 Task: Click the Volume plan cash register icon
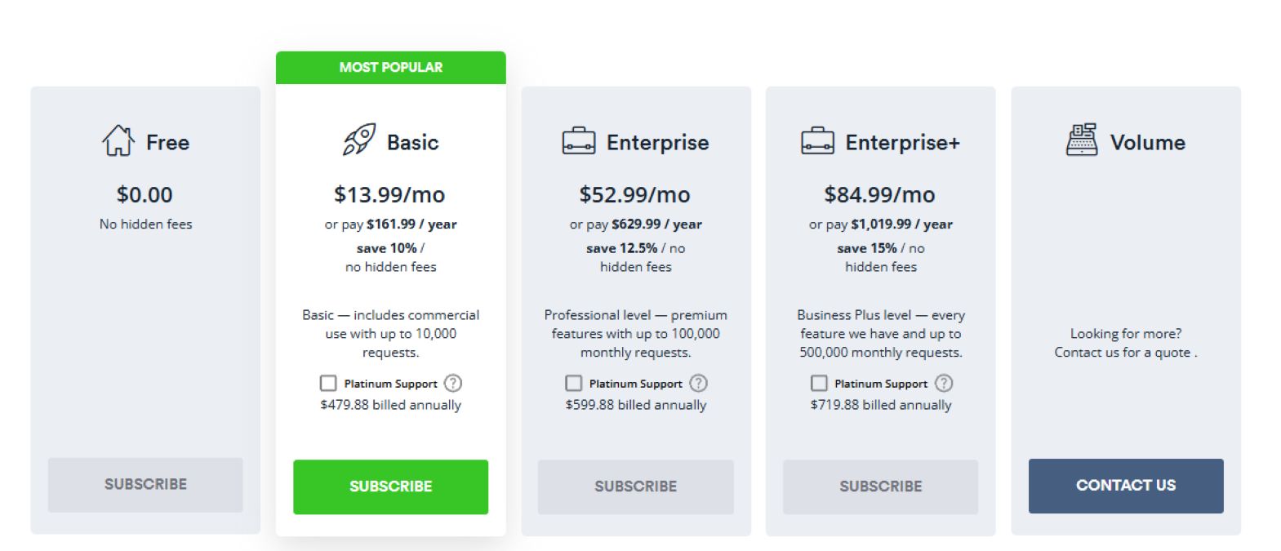click(x=1082, y=140)
